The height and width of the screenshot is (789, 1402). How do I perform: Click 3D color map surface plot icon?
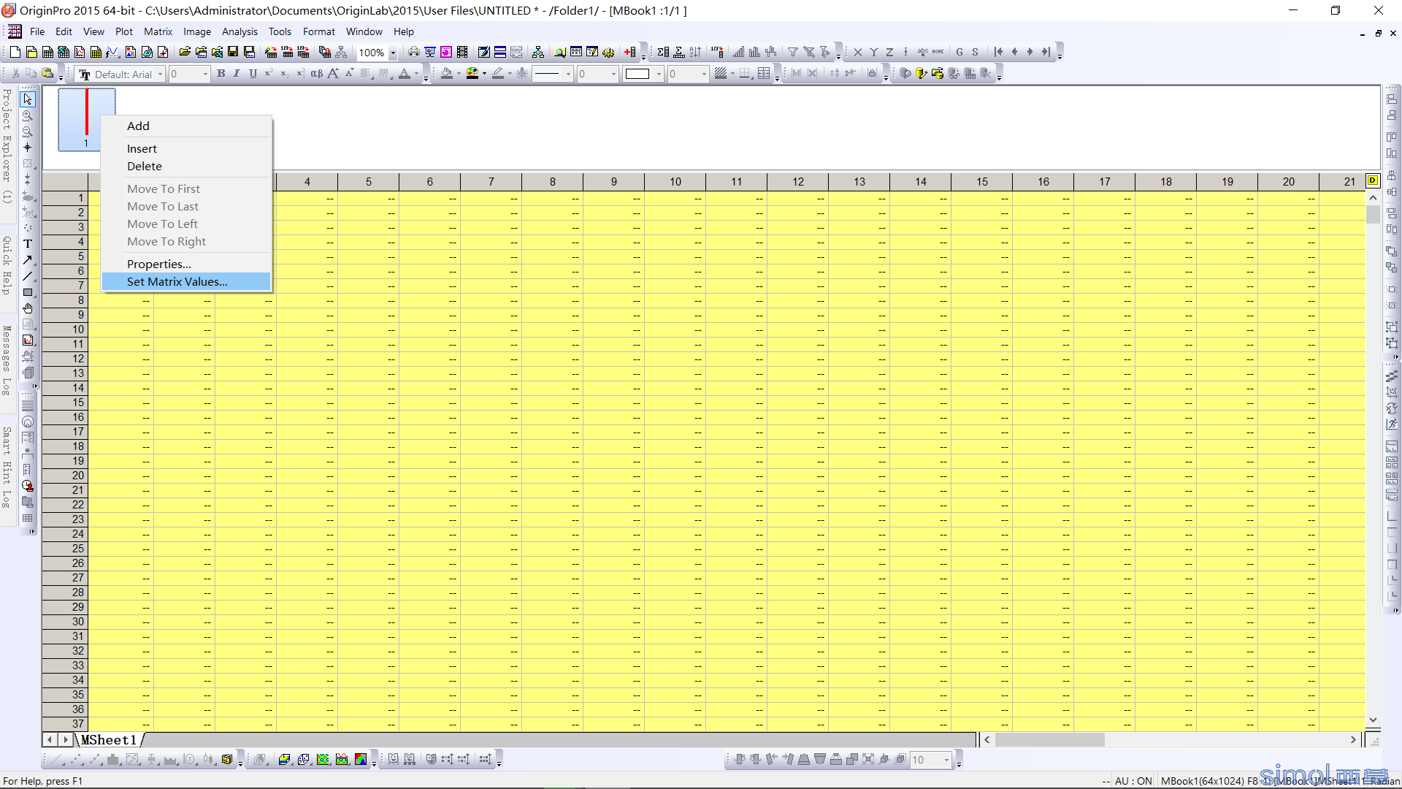(285, 760)
